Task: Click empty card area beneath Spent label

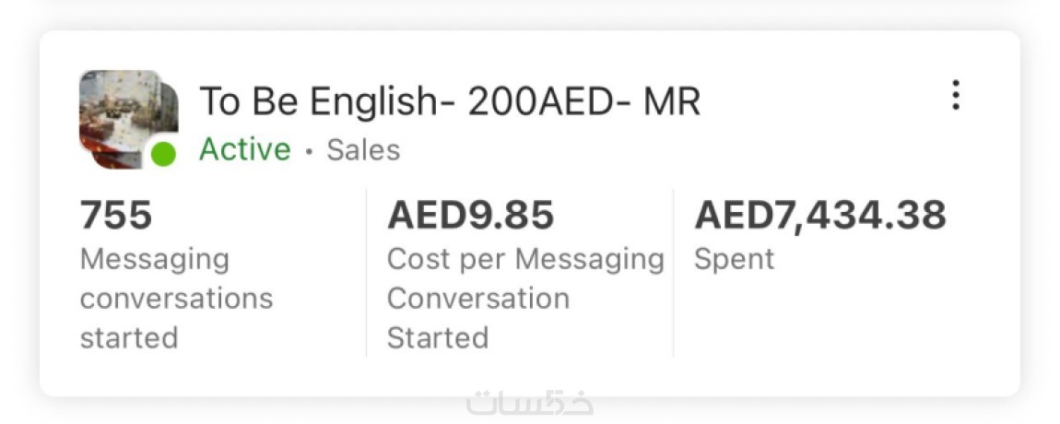Action: (830, 323)
